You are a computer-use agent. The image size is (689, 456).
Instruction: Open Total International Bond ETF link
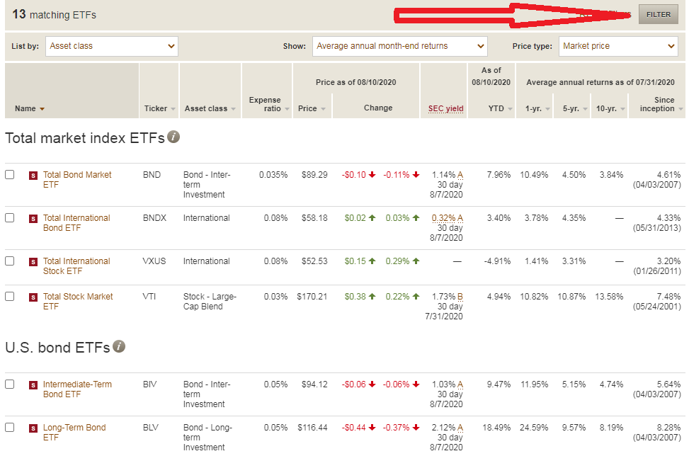[76, 223]
